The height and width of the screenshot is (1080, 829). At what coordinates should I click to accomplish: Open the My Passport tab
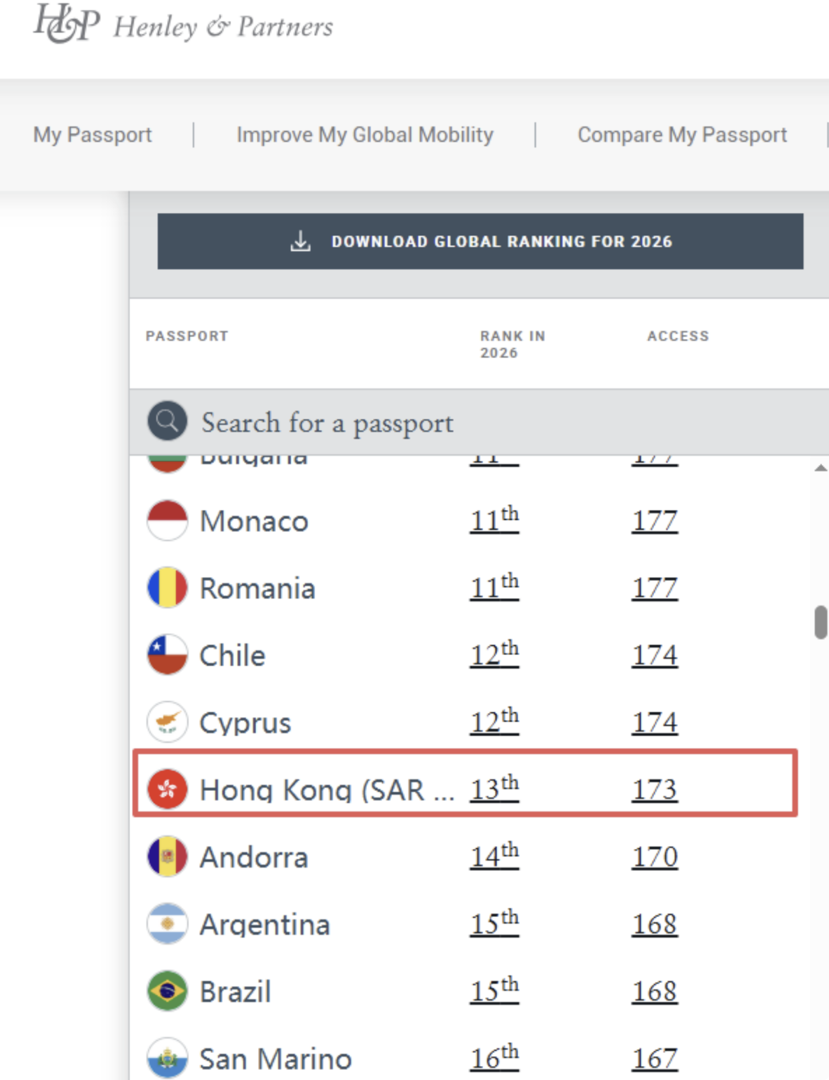tap(93, 135)
